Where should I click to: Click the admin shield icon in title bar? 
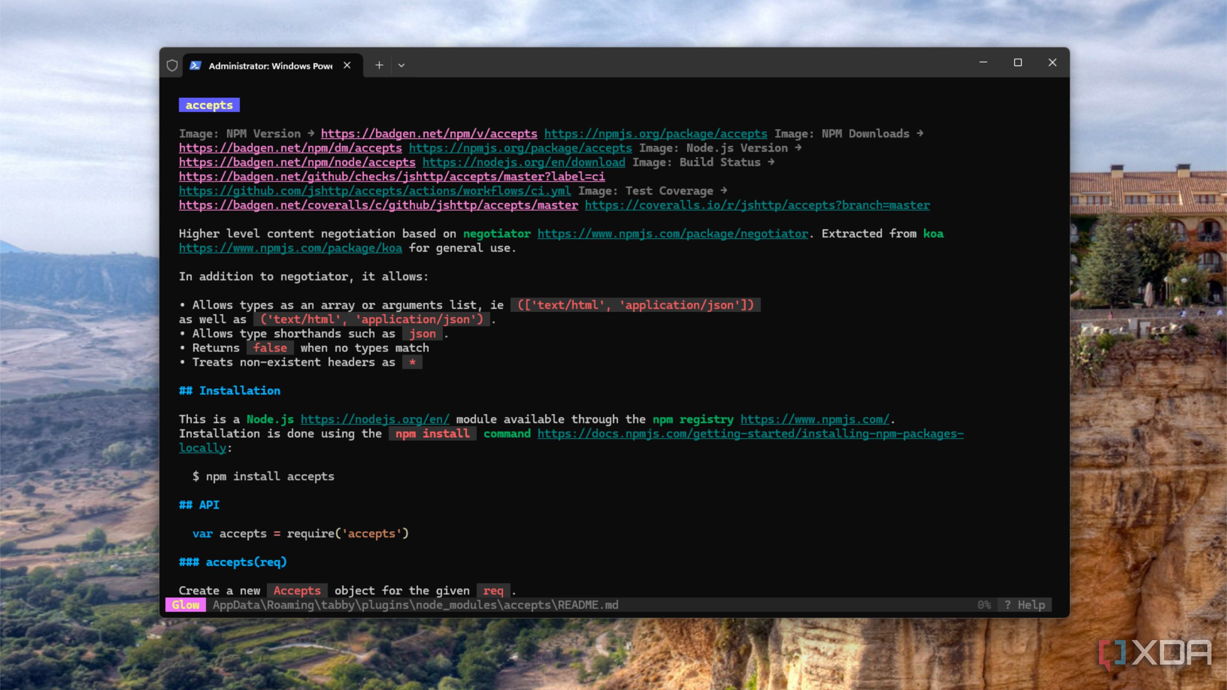pyautogui.click(x=172, y=65)
